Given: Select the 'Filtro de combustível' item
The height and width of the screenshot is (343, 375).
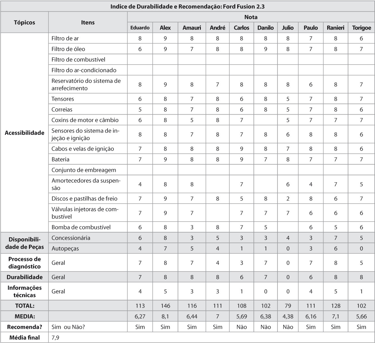Looking at the screenshot, I should tap(78, 59).
